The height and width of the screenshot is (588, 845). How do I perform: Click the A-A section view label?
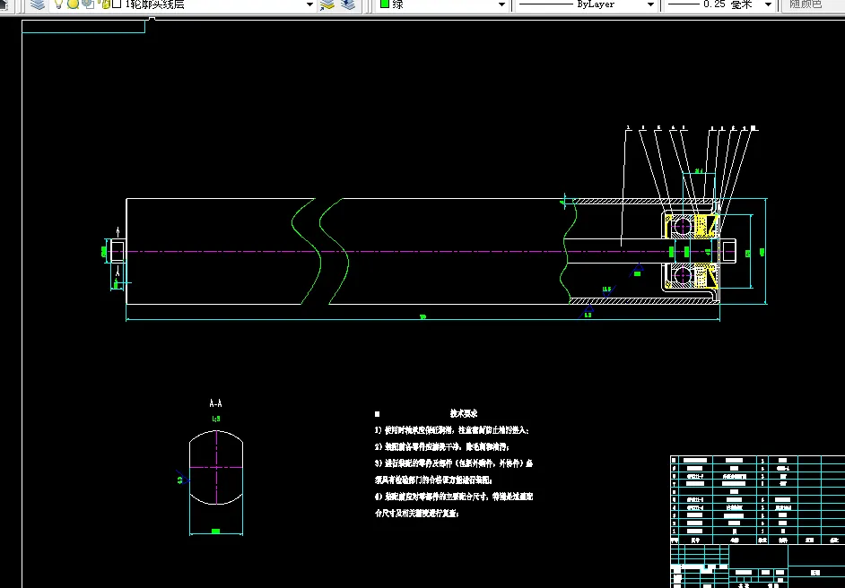tap(215, 404)
